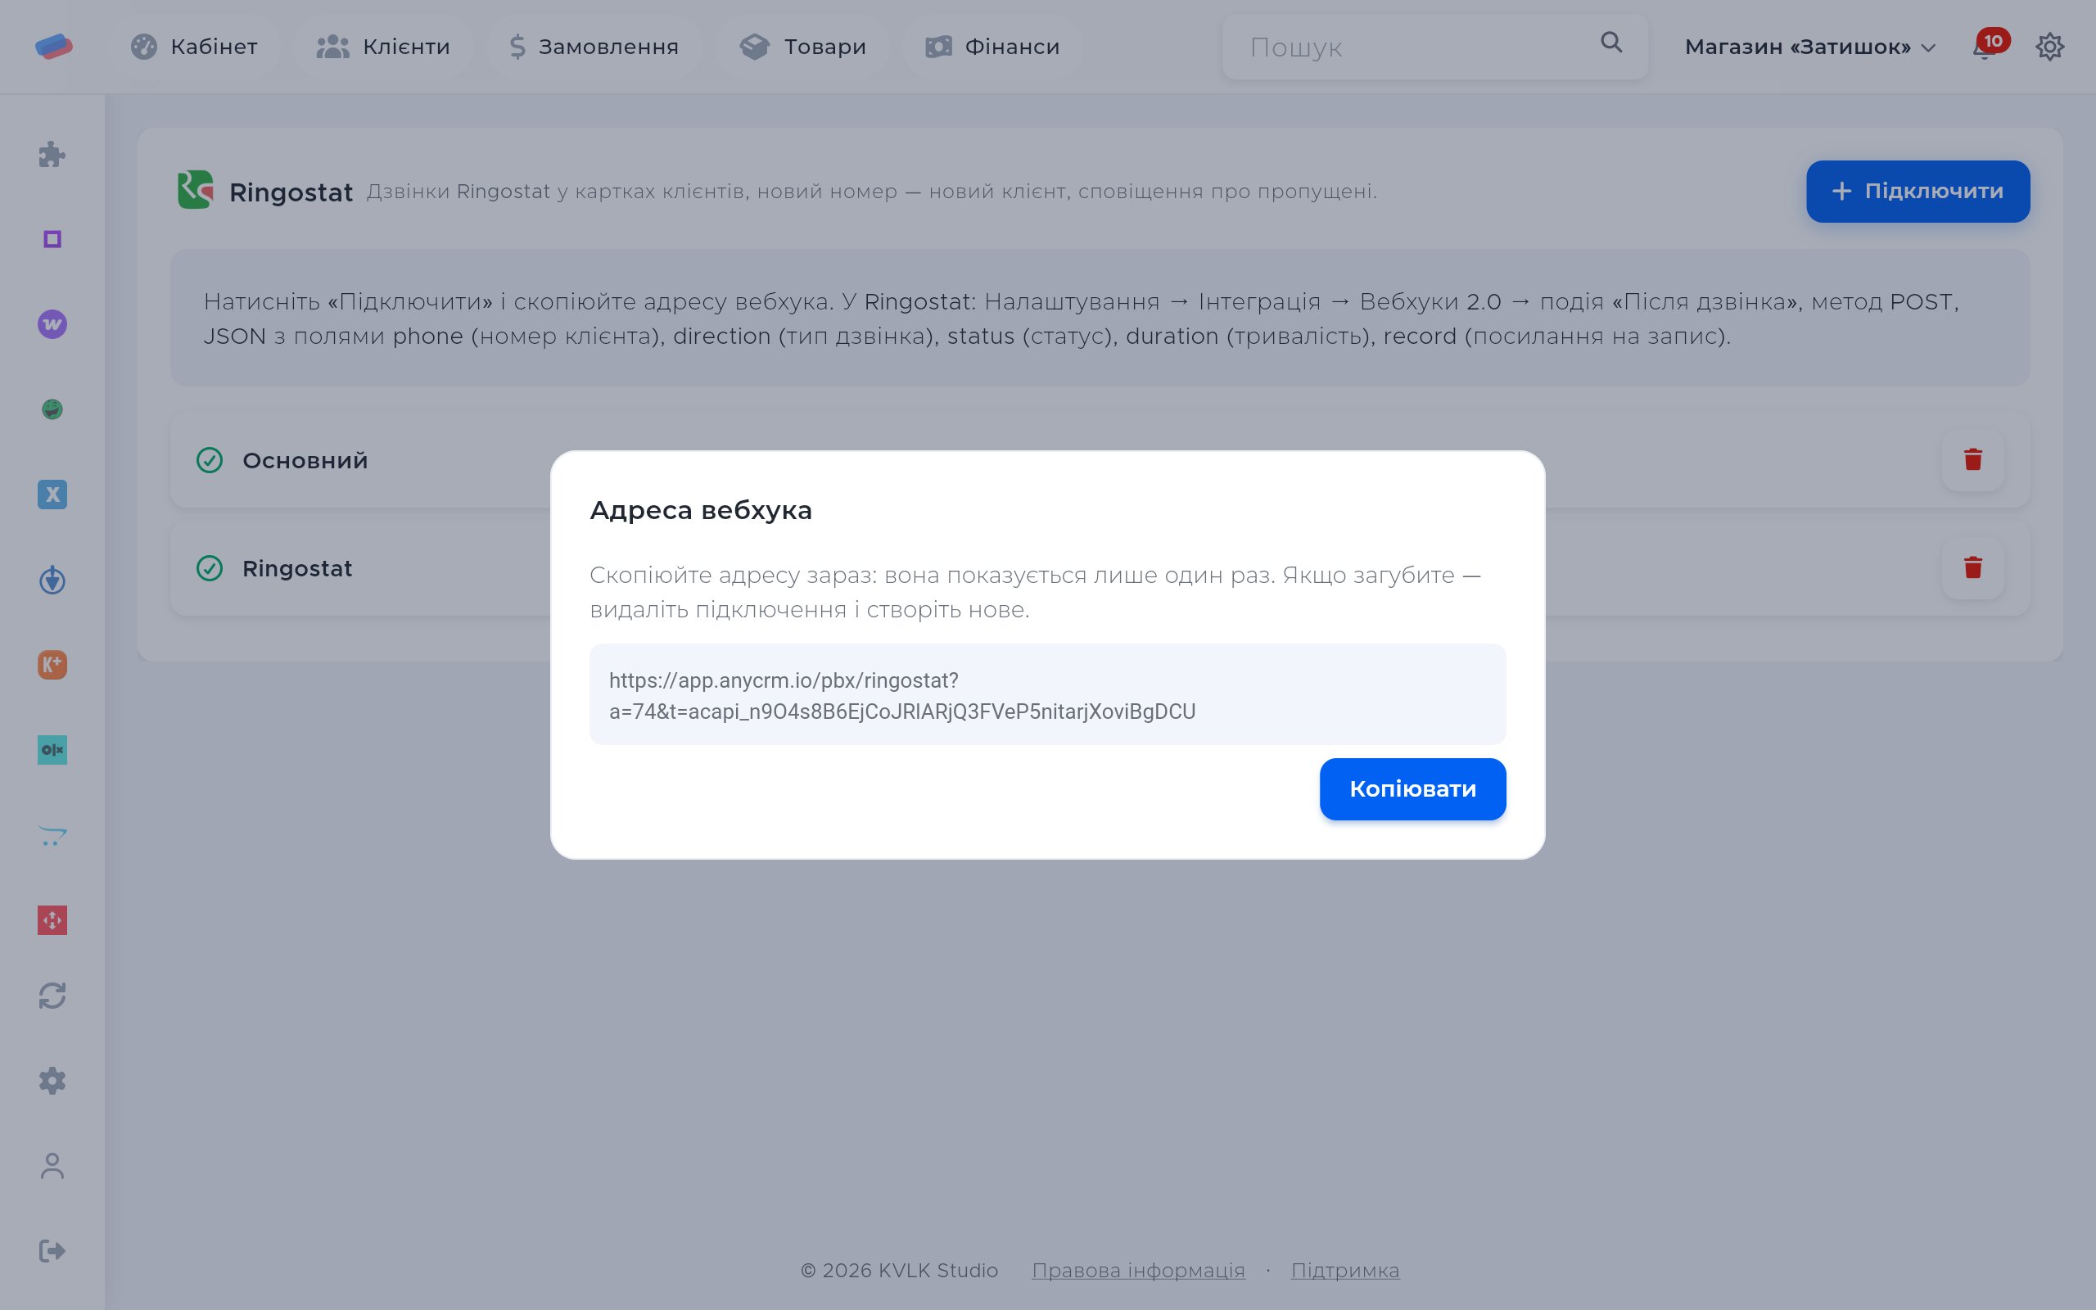The height and width of the screenshot is (1310, 2096).
Task: Click the logout icon at sidebar bottom
Action: pos(52,1251)
